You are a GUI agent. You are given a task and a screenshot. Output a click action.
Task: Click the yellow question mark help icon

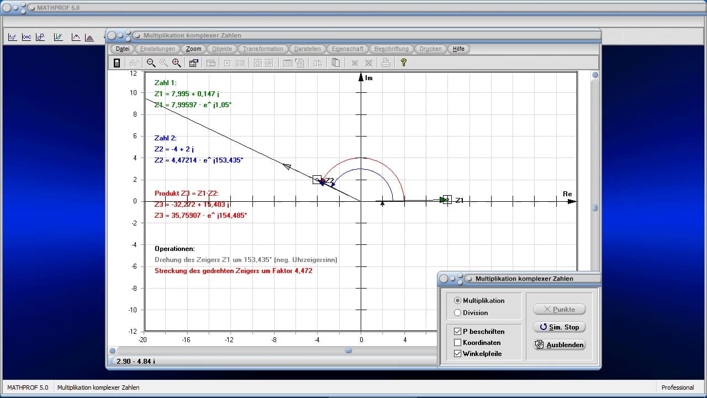point(403,63)
